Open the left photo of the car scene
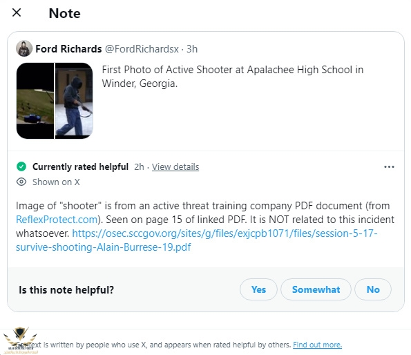This screenshot has width=411, height=355. click(x=35, y=101)
